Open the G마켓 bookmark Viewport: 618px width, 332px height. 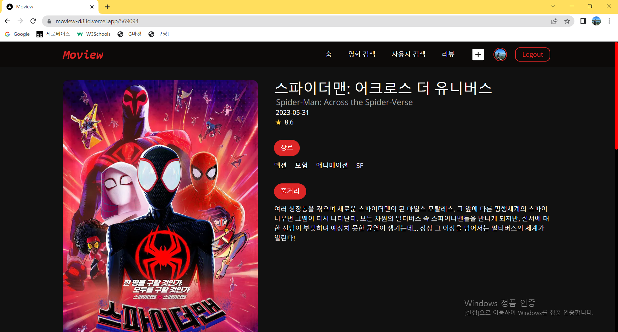(x=129, y=34)
